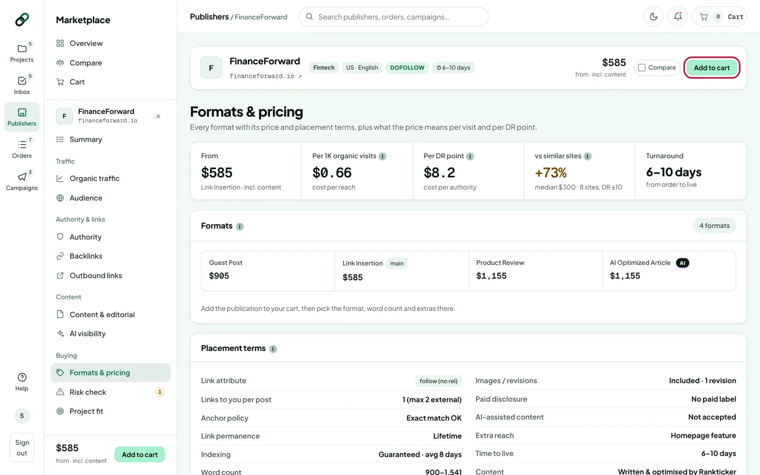Click the user avatar S

[22, 416]
